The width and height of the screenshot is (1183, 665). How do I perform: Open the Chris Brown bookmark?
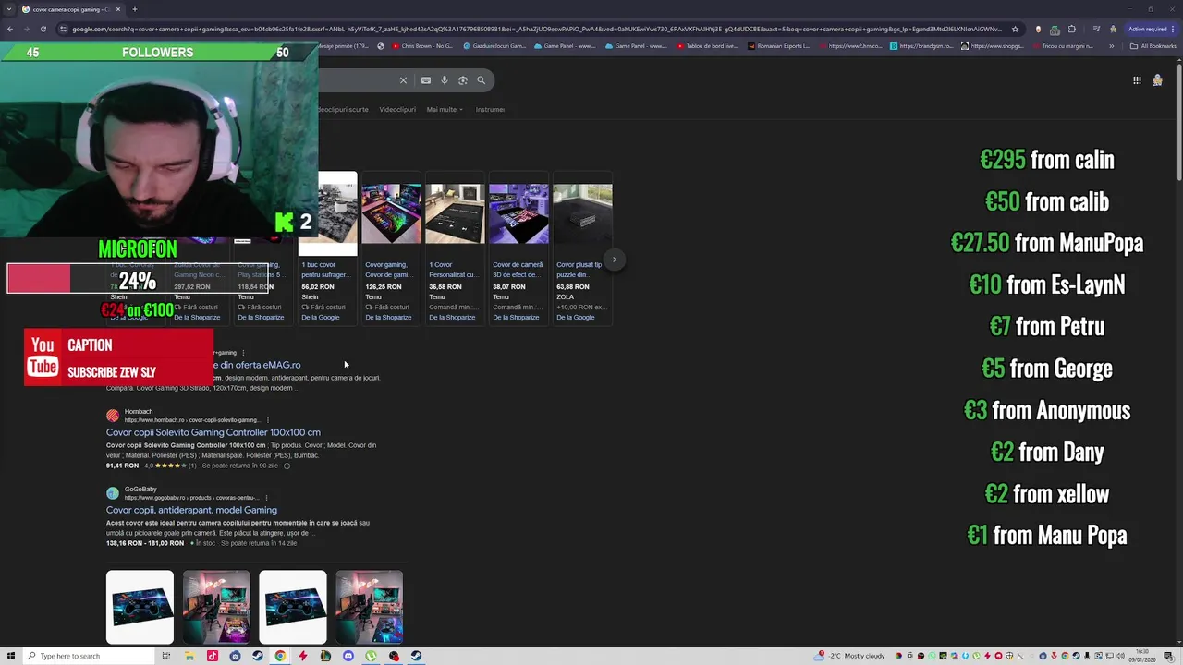tap(422, 46)
